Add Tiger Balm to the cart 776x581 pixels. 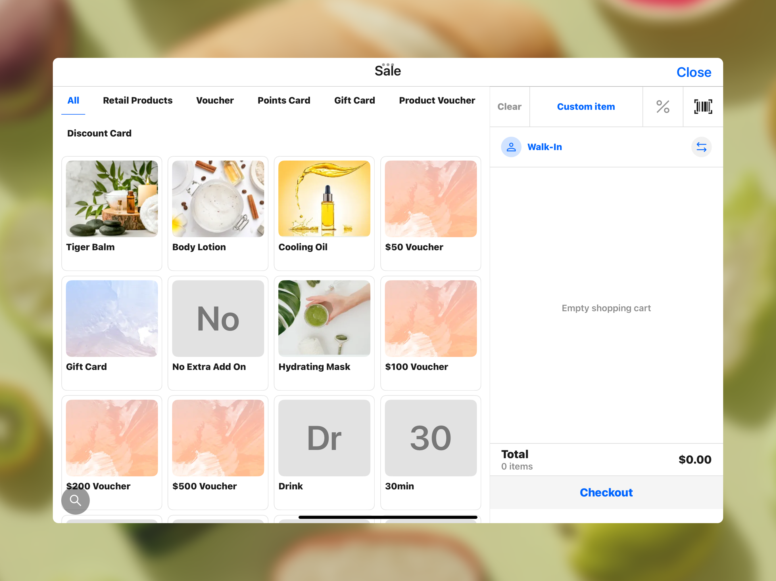click(x=112, y=213)
